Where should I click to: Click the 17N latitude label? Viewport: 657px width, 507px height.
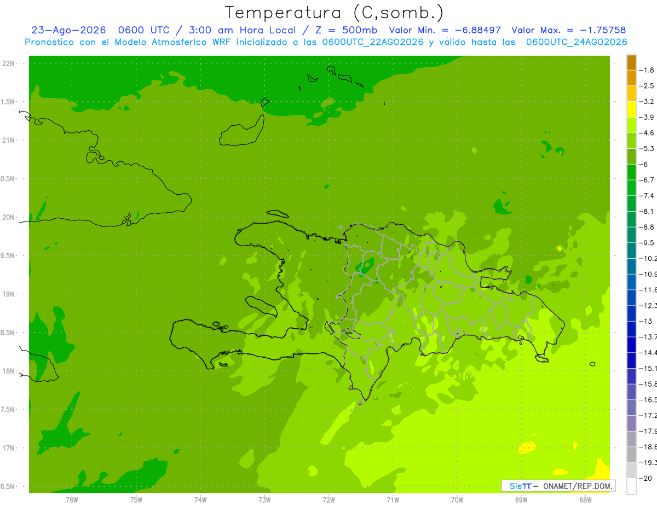click(9, 448)
